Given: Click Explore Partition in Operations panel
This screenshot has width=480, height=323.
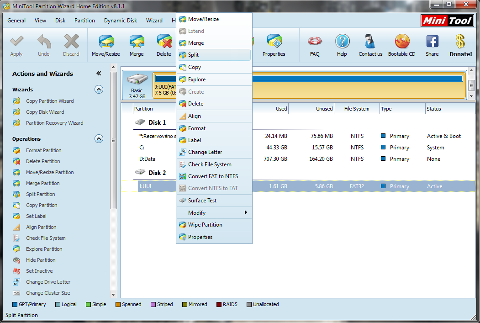Looking at the screenshot, I should (x=44, y=249).
